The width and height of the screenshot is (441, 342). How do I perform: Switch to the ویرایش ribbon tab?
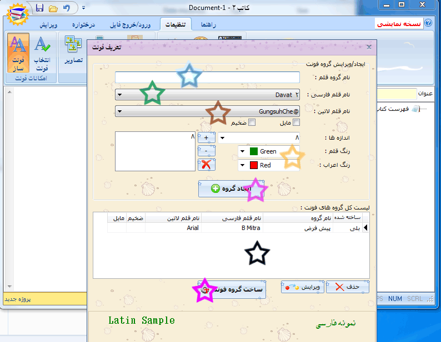tap(48, 25)
